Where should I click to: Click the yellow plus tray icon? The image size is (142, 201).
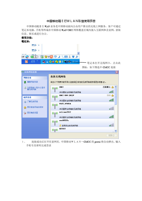pos(57,62)
